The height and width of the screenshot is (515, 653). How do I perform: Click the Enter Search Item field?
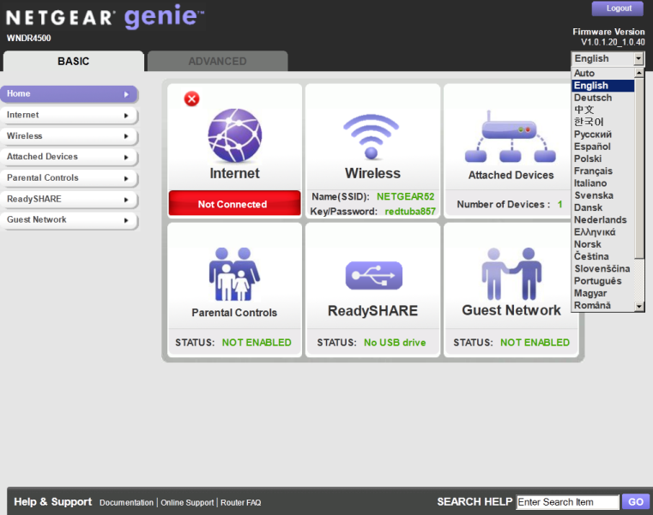[568, 502]
